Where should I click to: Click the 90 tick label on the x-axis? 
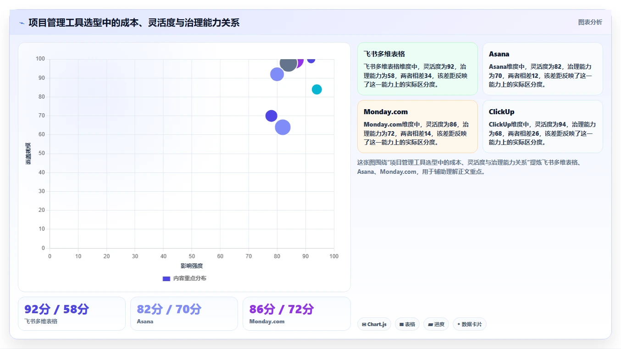[305, 256]
